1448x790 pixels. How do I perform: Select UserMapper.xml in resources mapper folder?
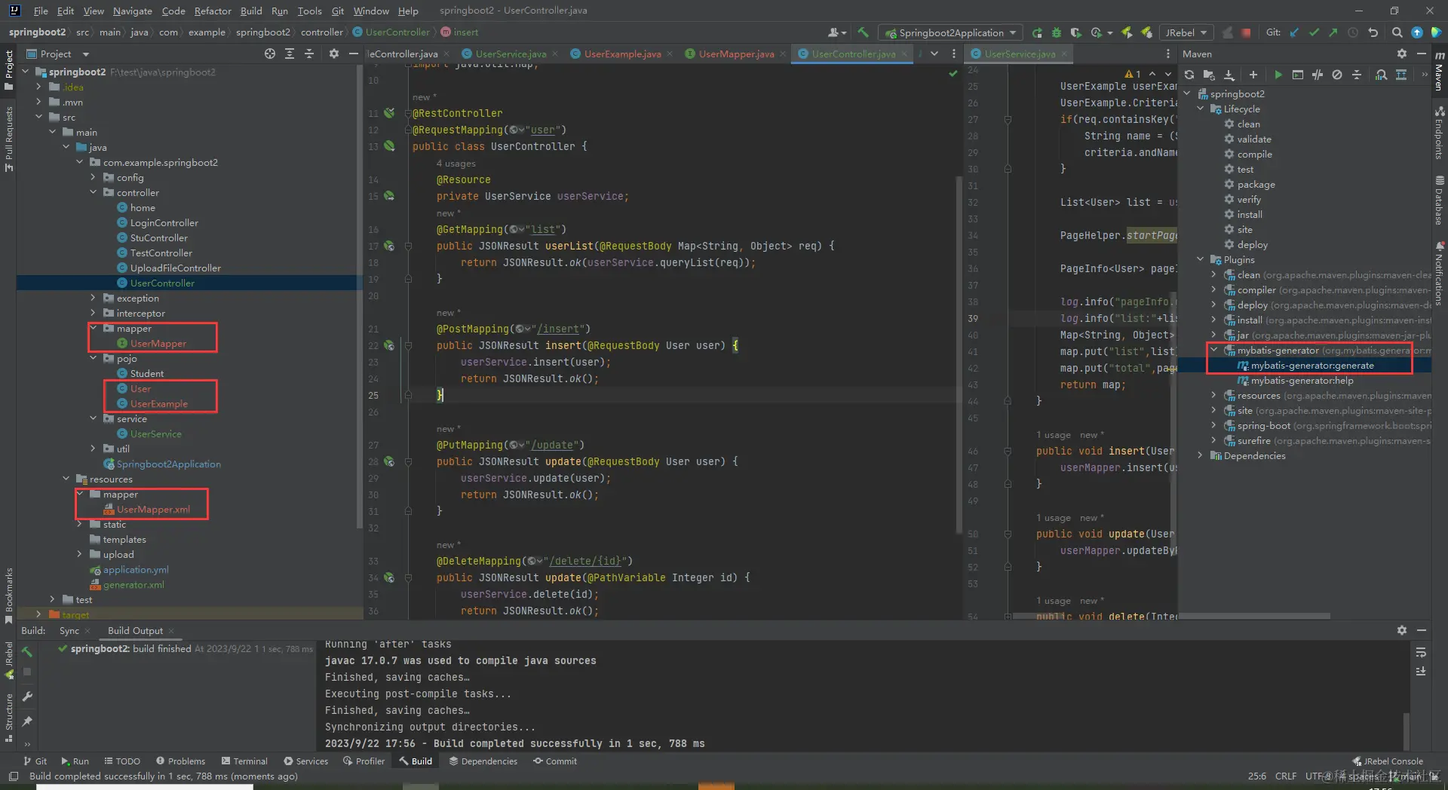[153, 510]
